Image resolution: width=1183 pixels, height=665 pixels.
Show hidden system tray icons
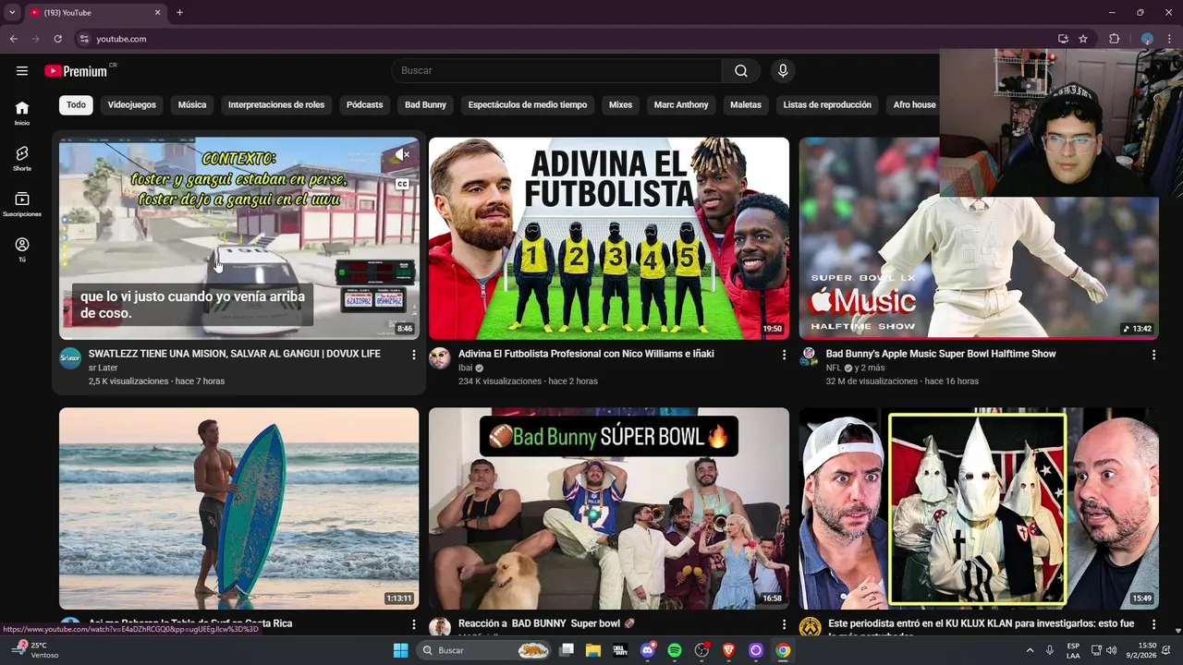tap(1030, 650)
